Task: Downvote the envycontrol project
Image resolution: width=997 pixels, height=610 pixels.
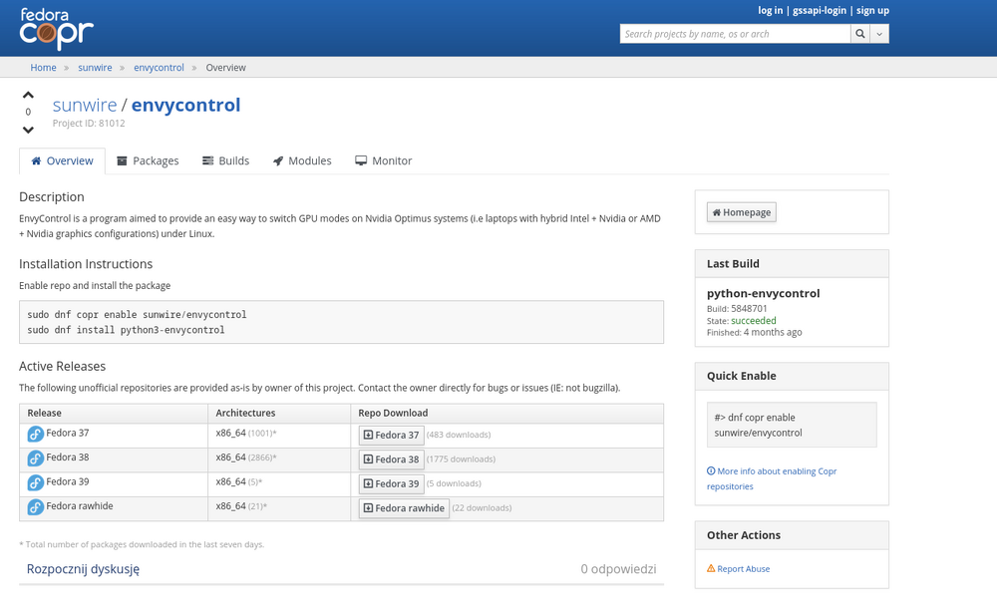Action: (28, 130)
